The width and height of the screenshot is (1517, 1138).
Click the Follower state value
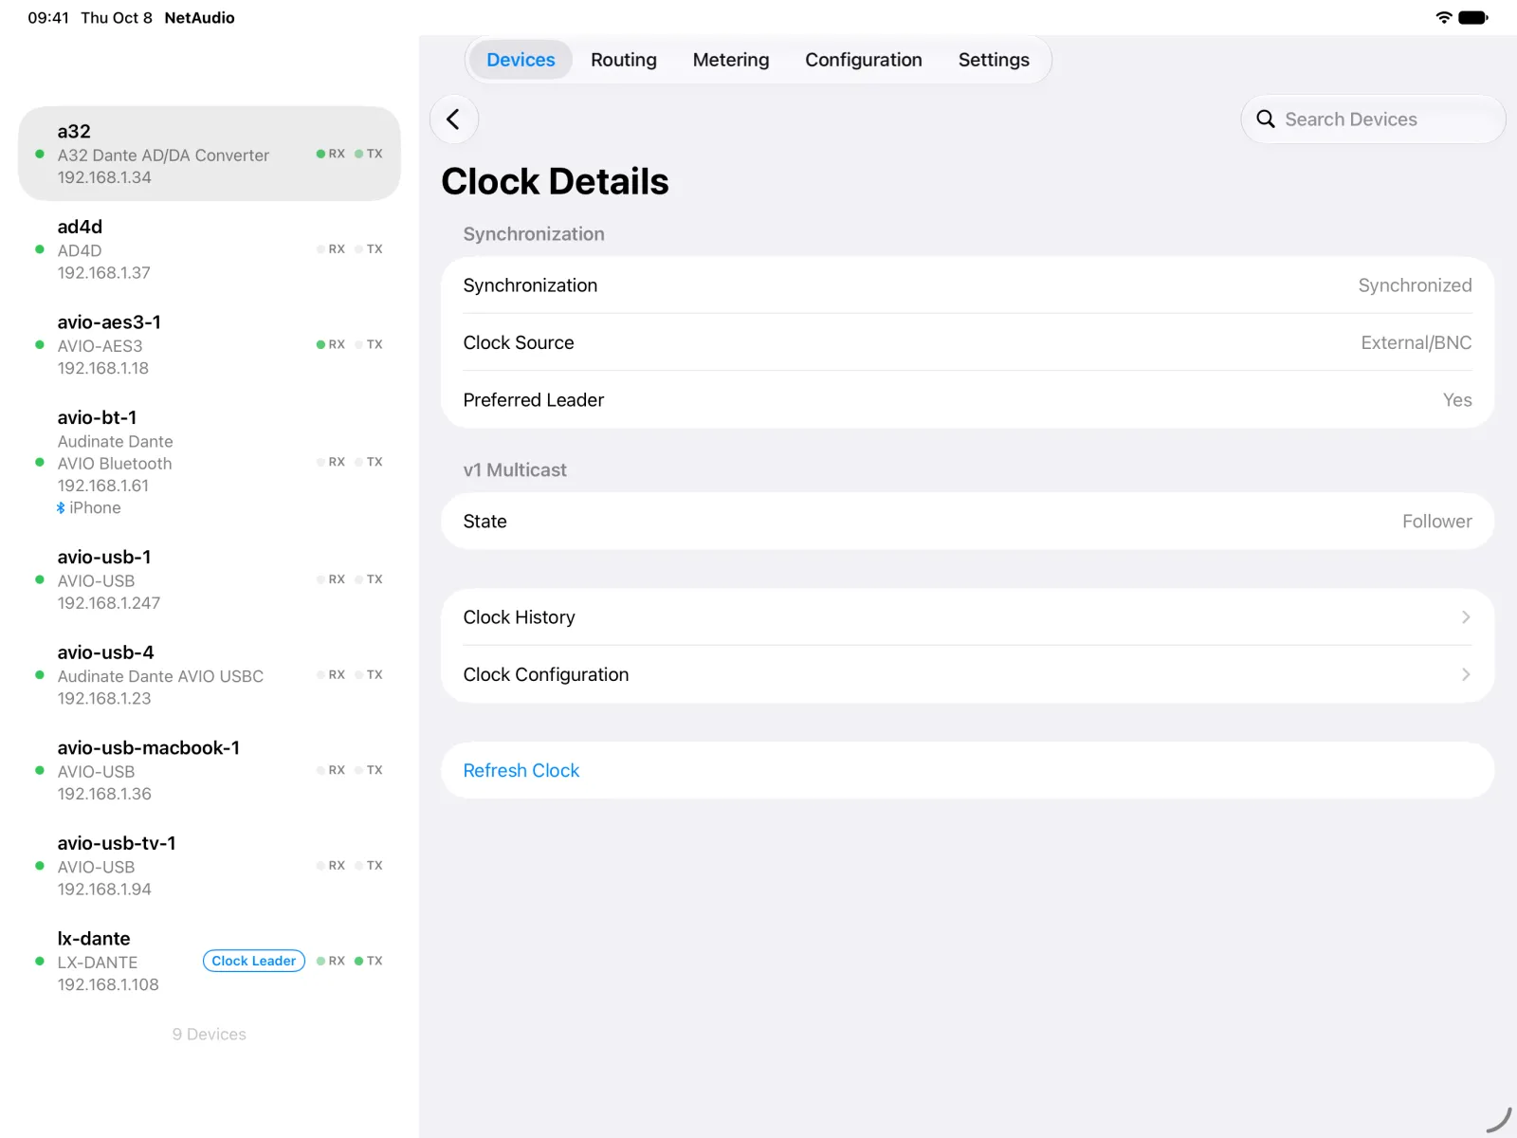(x=1437, y=522)
